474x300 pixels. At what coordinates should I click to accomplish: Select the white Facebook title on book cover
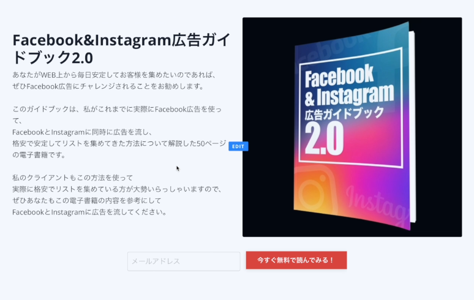[x=339, y=75]
